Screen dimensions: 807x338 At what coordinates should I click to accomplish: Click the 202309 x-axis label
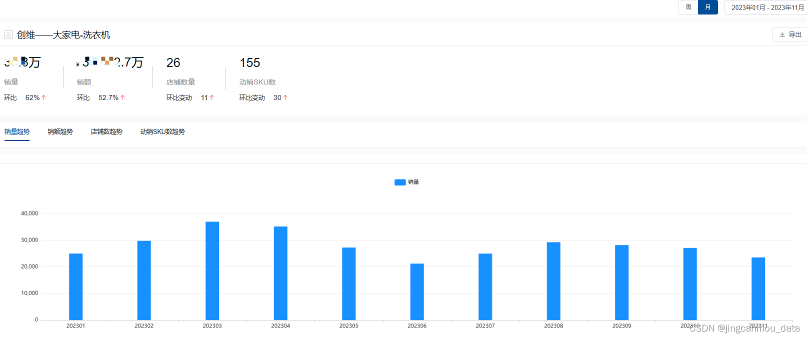[x=622, y=325]
